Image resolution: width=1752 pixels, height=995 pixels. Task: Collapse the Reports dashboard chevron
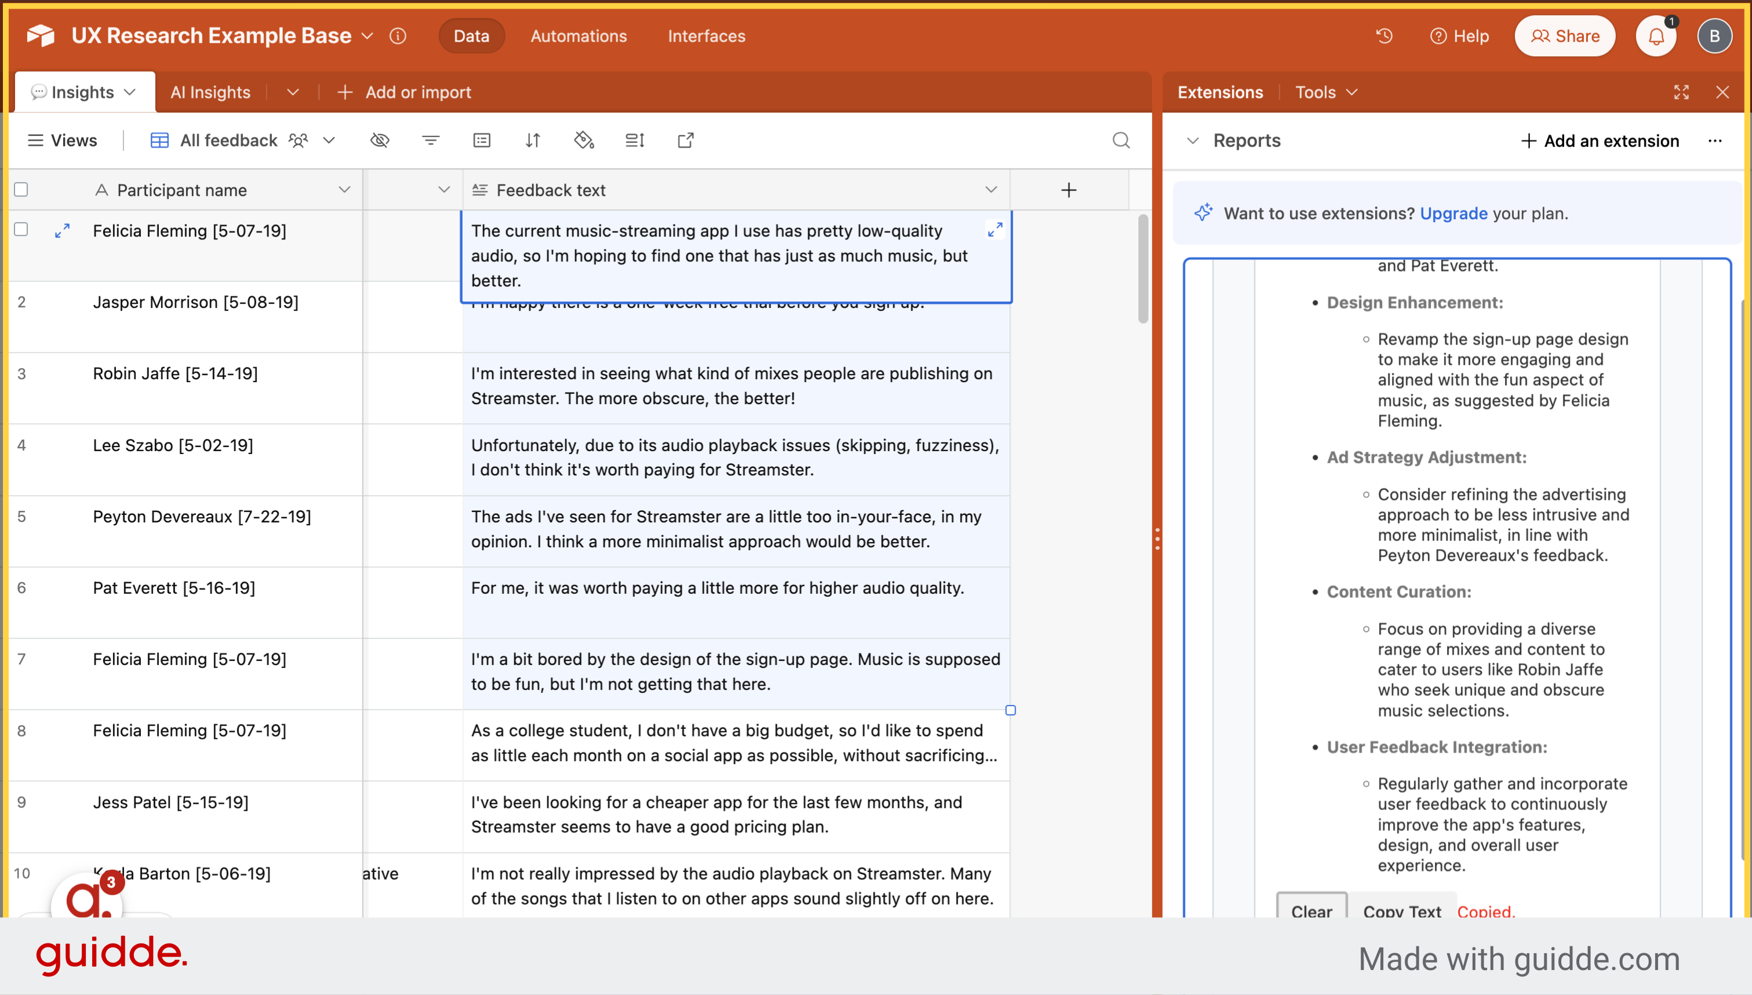pos(1193,141)
